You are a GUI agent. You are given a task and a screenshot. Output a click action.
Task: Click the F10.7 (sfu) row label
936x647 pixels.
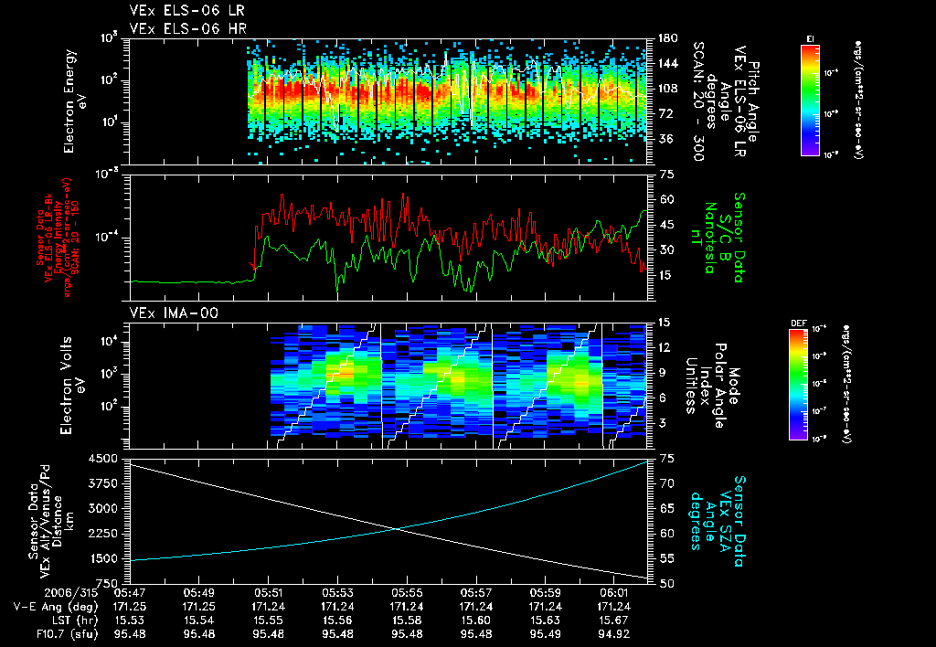click(64, 634)
